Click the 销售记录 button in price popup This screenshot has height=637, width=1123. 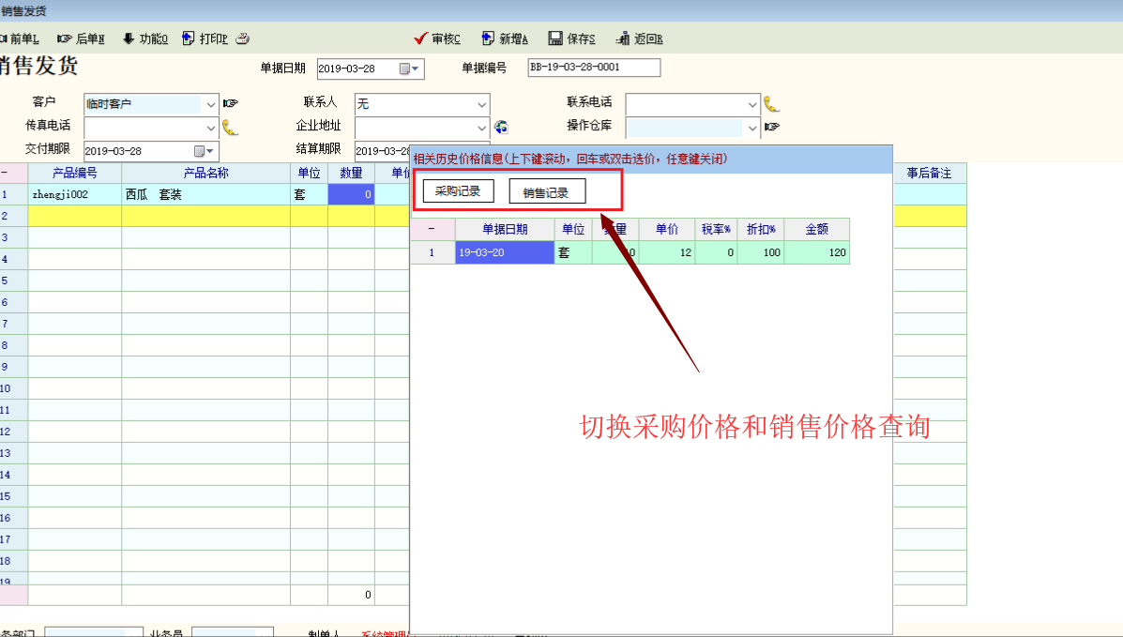coord(547,191)
